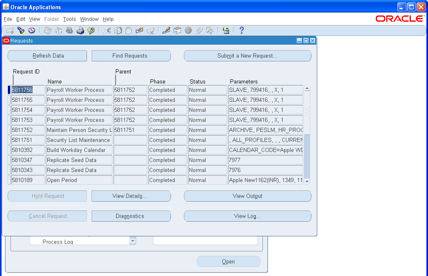This screenshot has width=428, height=276.
Task: Click the Request ID field showing 5811756
Action: 28,90
